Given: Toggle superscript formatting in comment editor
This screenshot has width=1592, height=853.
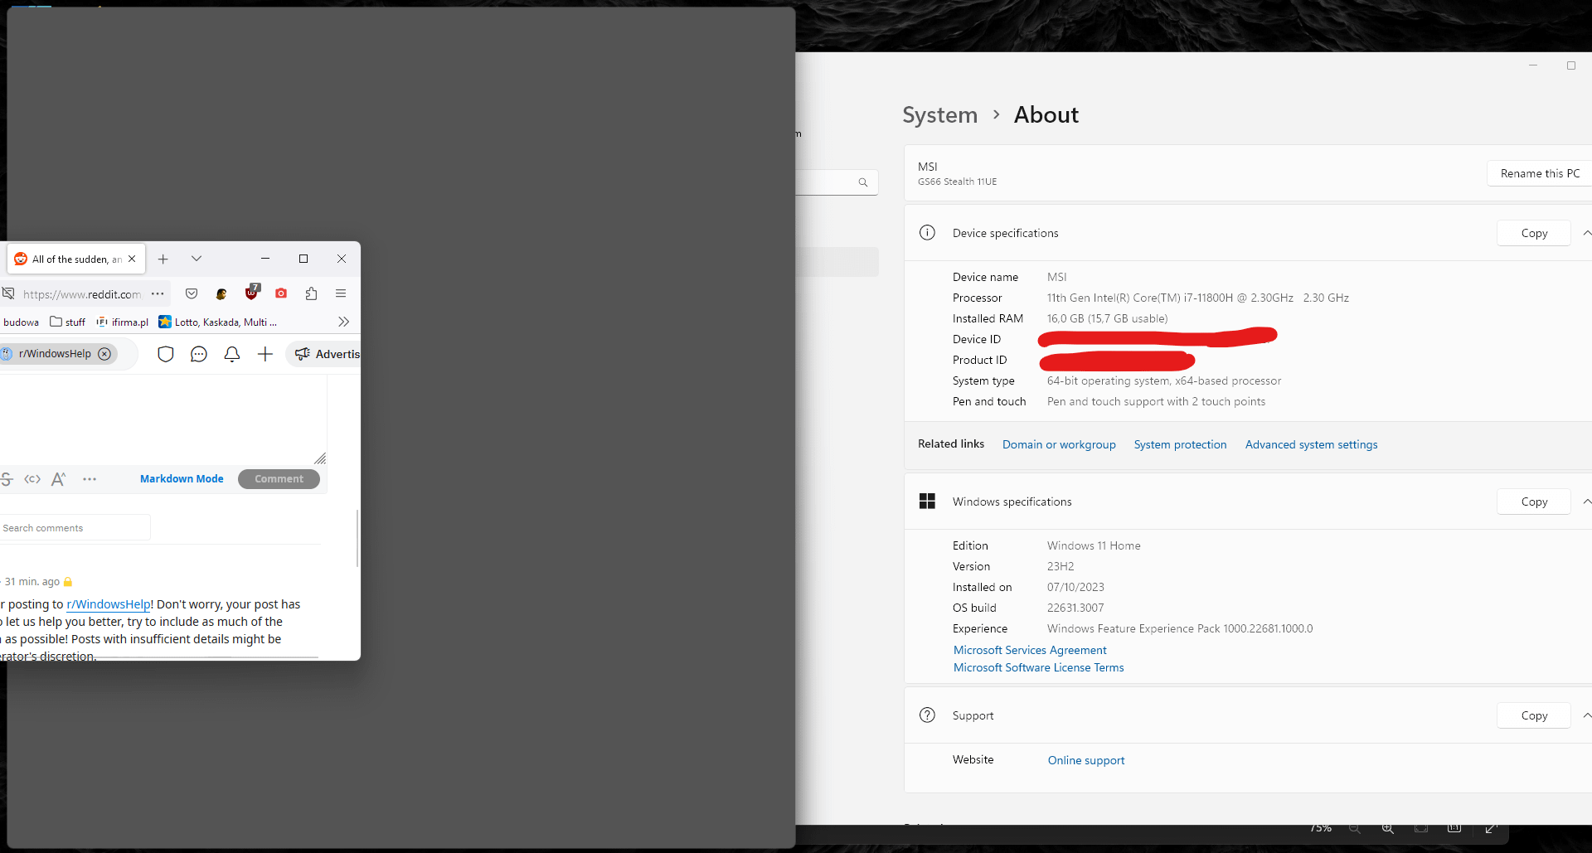Looking at the screenshot, I should [x=58, y=479].
